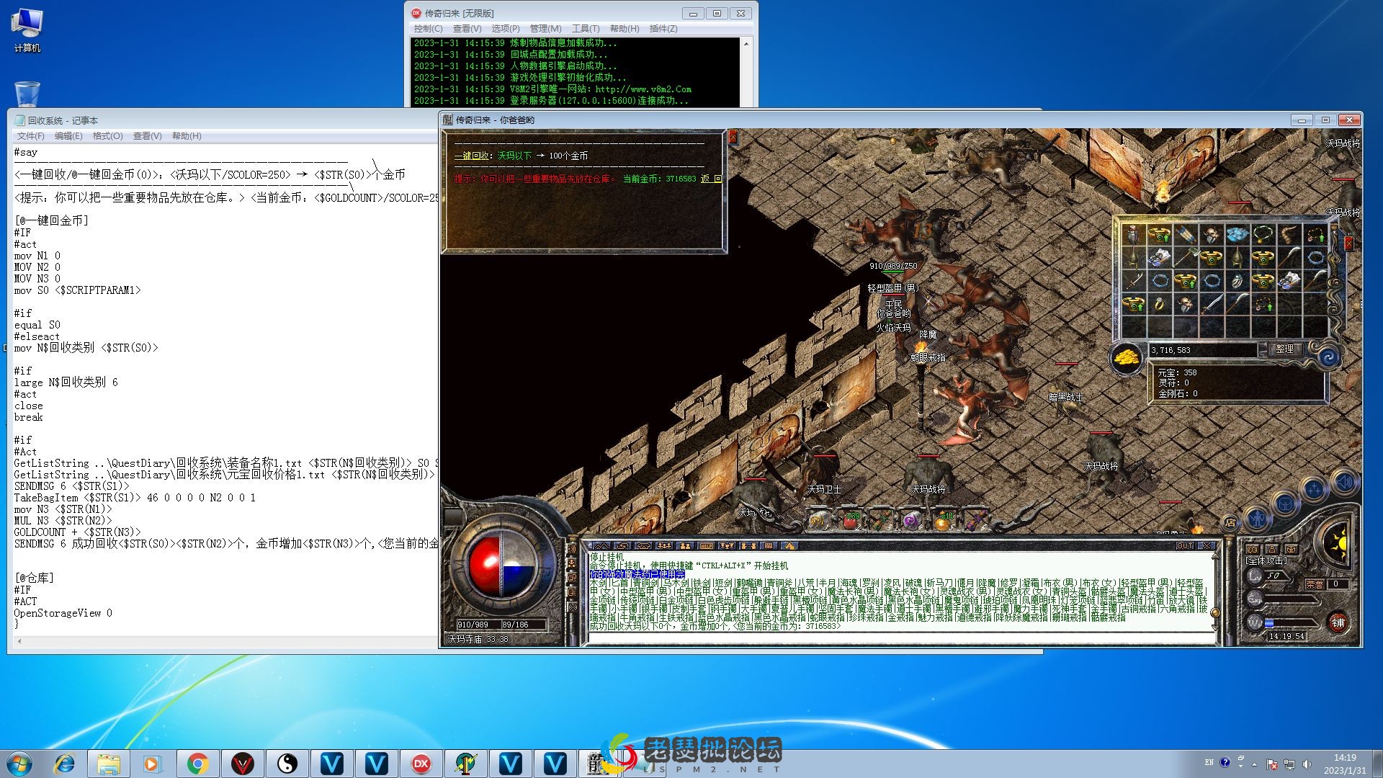Click the 全体攻击 attack mode label
The image size is (1383, 778).
(1266, 560)
